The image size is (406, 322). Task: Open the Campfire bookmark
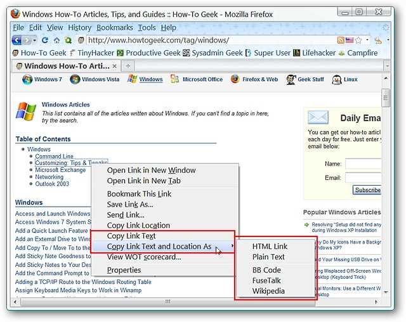coord(358,53)
